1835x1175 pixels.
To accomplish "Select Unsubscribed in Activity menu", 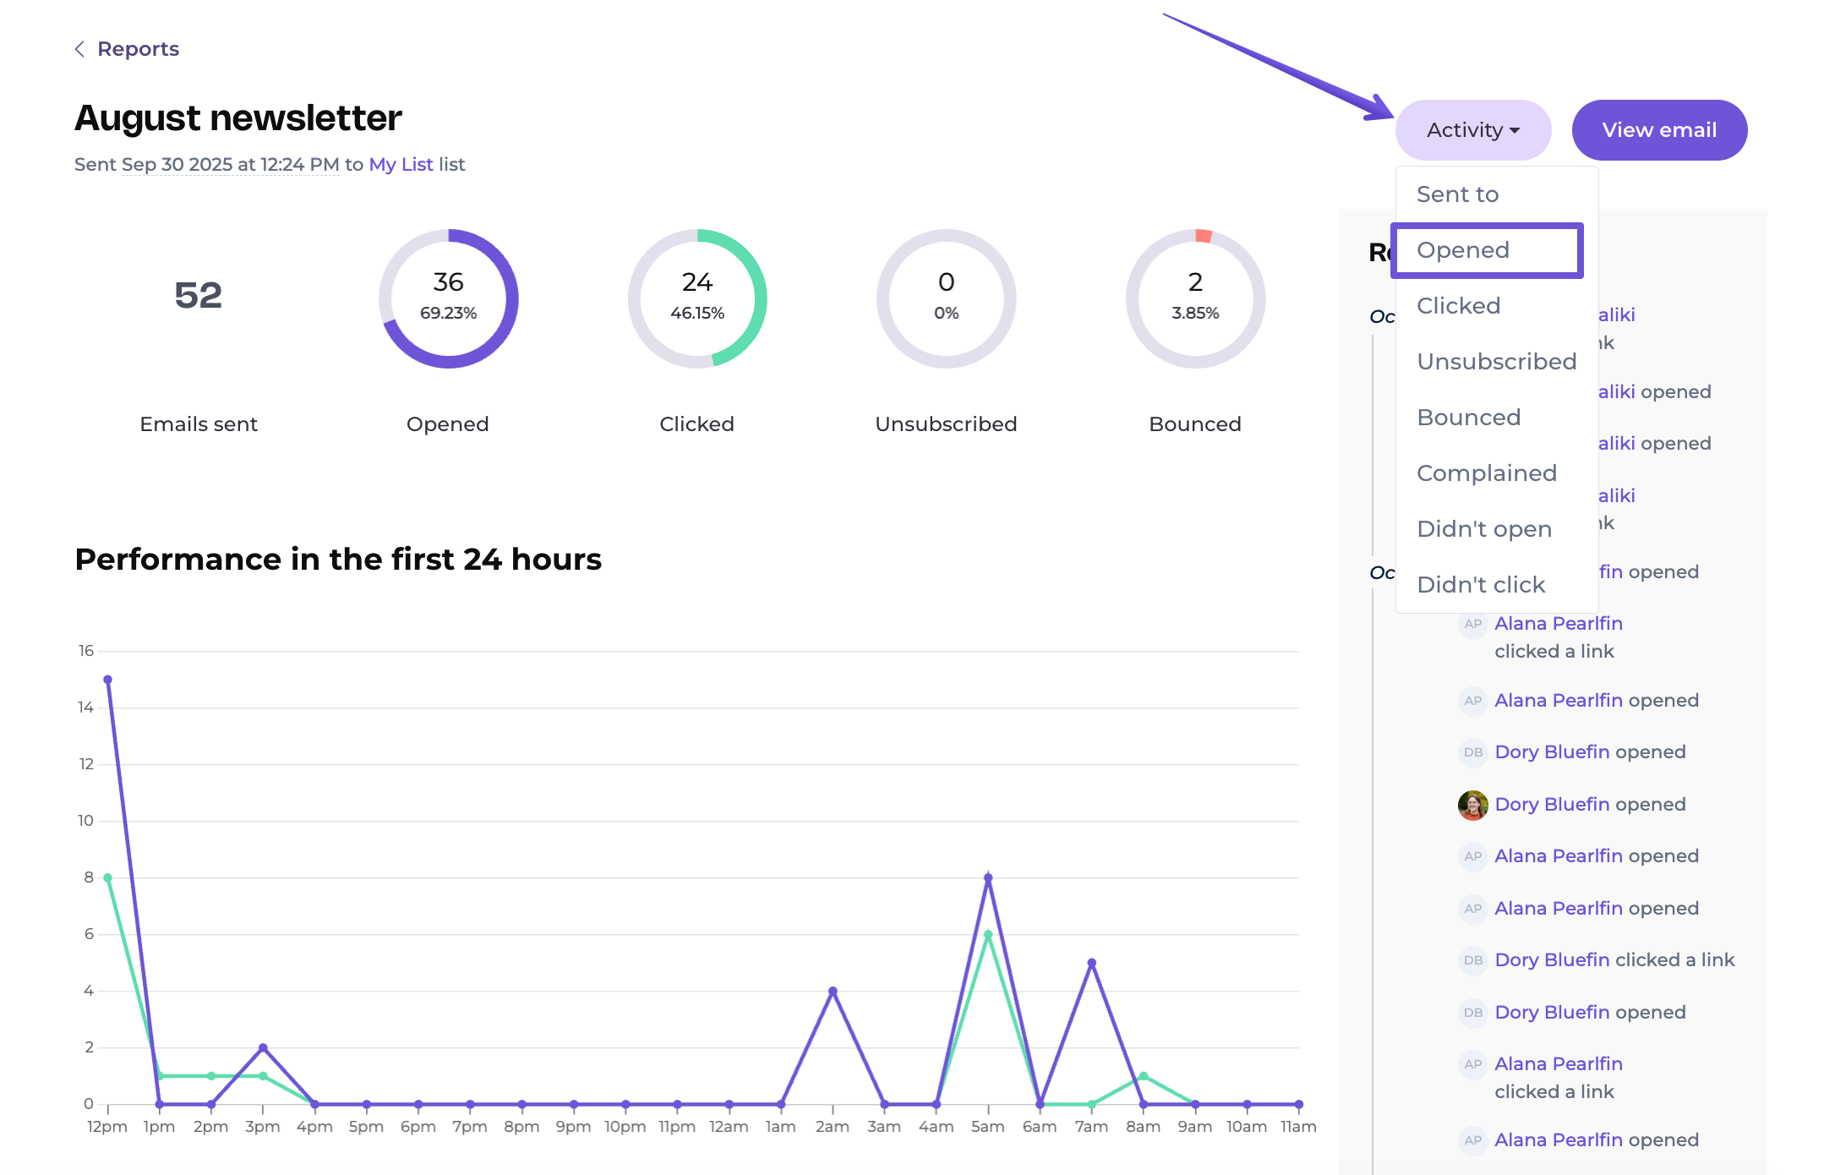I will 1497,362.
